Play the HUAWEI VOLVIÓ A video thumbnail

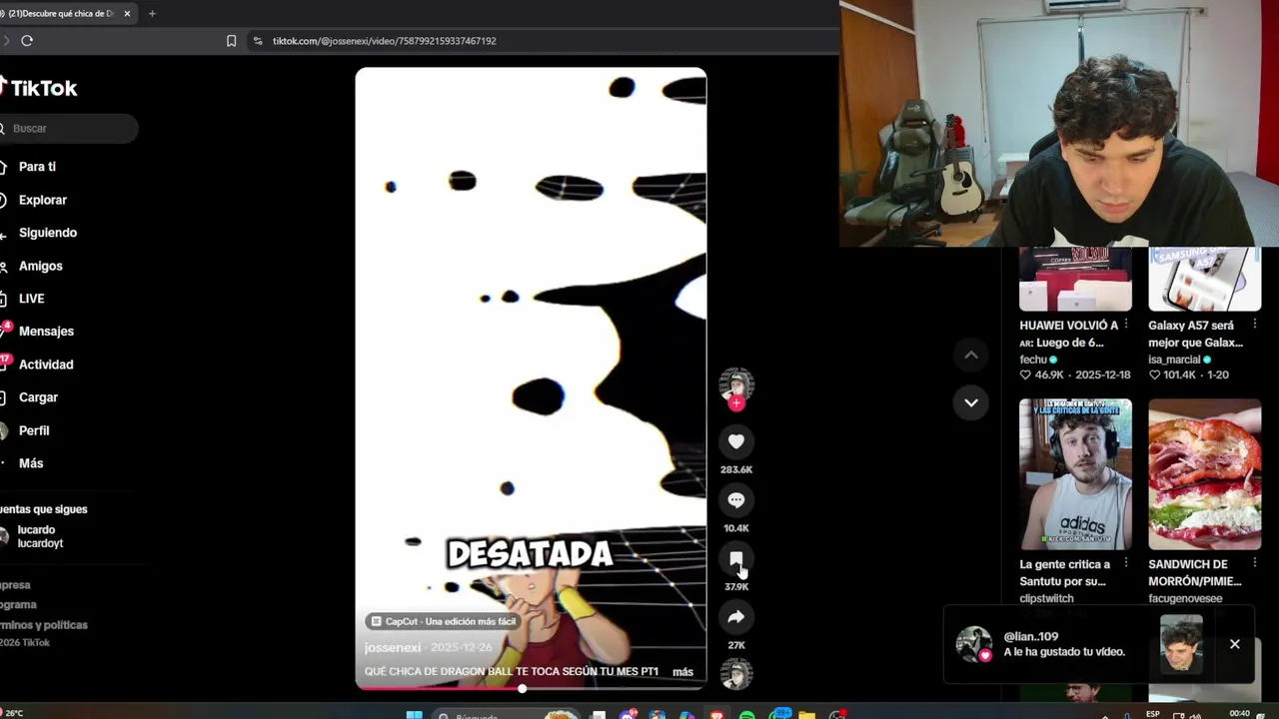(x=1075, y=280)
